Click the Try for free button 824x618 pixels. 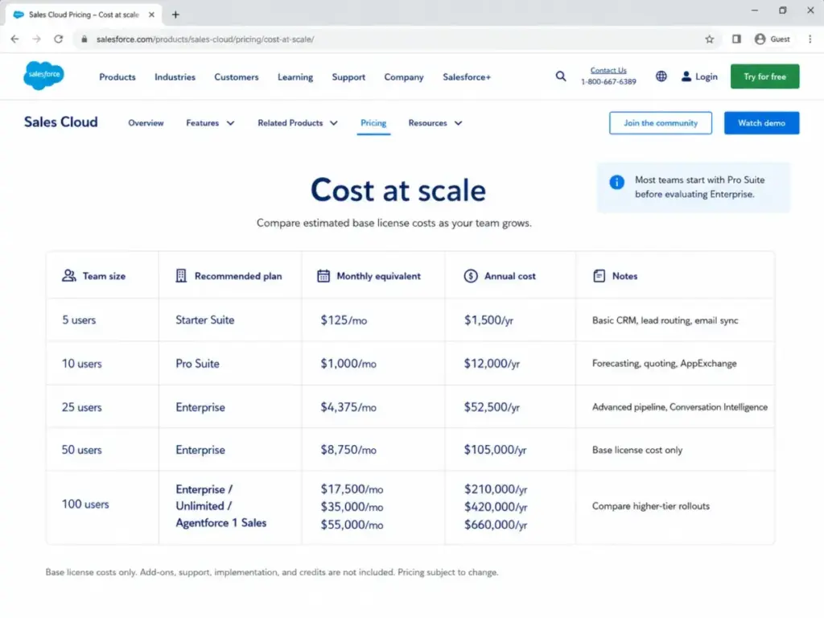(764, 76)
